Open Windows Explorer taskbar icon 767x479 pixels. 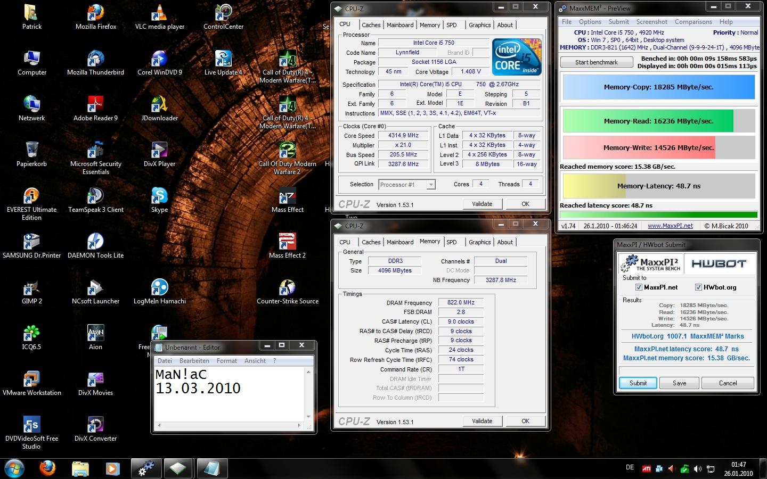pos(80,468)
